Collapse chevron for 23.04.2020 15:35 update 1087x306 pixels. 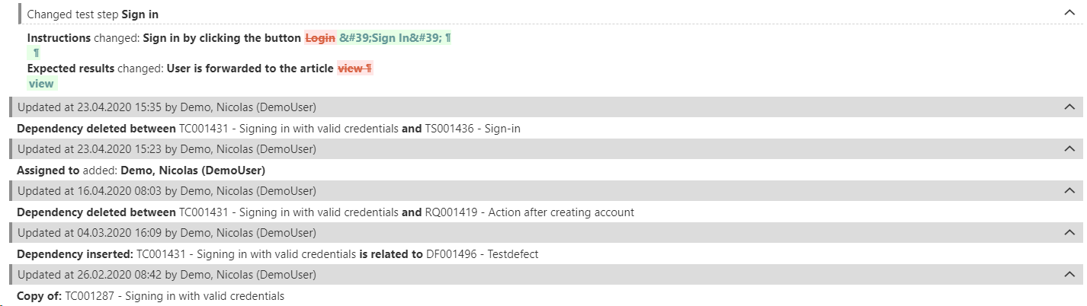pos(1069,107)
